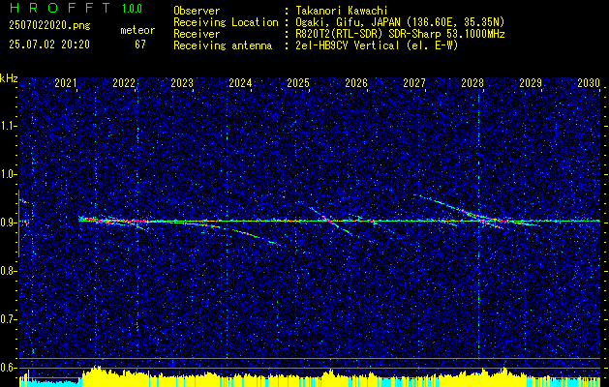Screen dimensions: 609x387
Task: Click the 2021 time axis marker
Action: [x=66, y=83]
